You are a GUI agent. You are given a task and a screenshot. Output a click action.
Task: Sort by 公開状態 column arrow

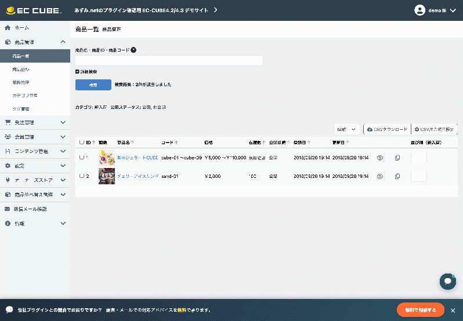(x=288, y=143)
